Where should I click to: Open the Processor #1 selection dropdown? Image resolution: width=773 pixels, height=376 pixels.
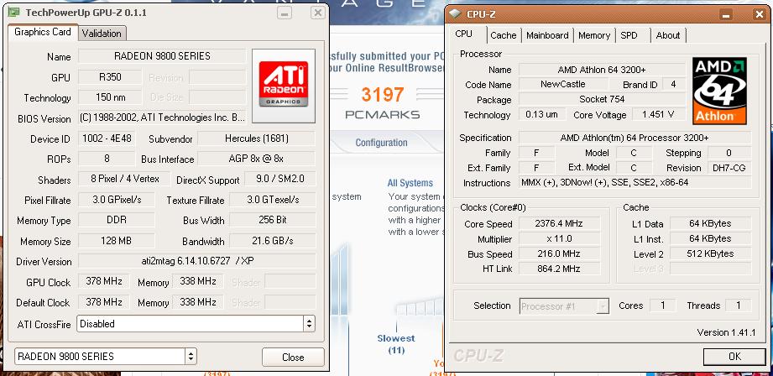click(565, 306)
